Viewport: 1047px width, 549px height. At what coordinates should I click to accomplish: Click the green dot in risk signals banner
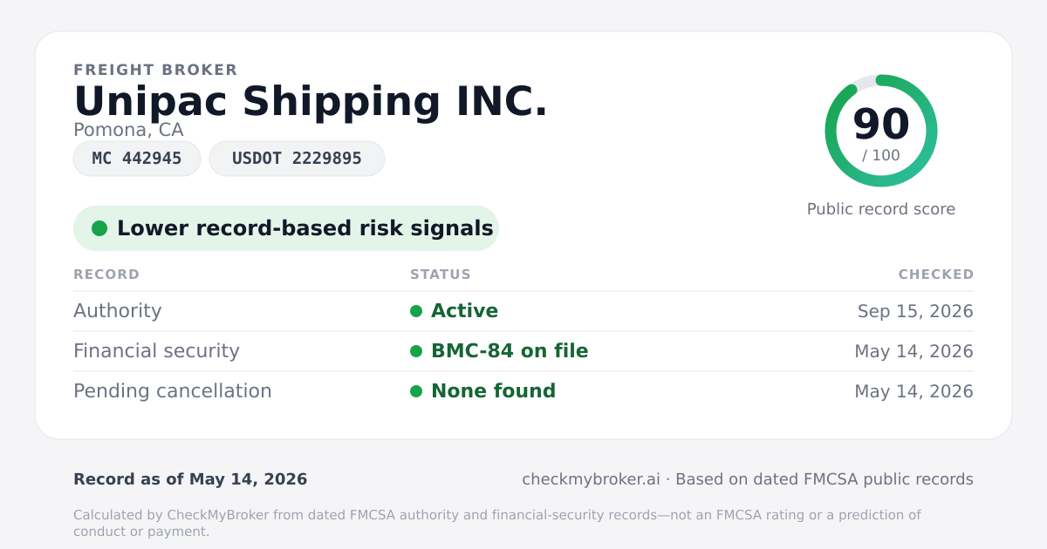point(99,228)
